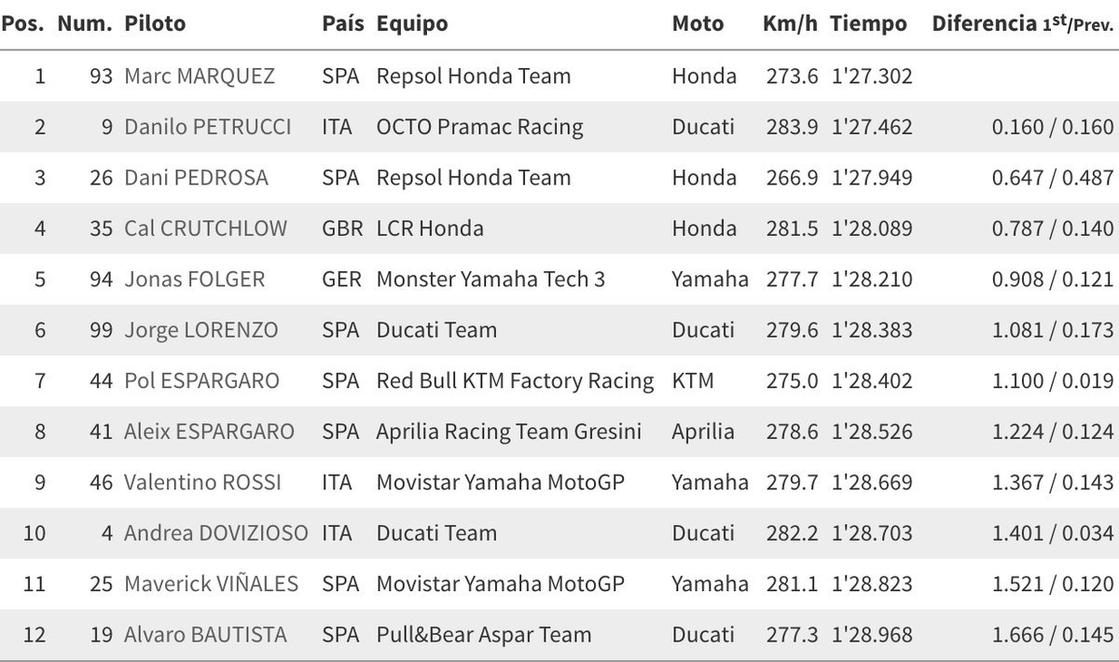Click the Red Bull KTM Factory Racing team
The width and height of the screenshot is (1119, 662).
click(515, 380)
